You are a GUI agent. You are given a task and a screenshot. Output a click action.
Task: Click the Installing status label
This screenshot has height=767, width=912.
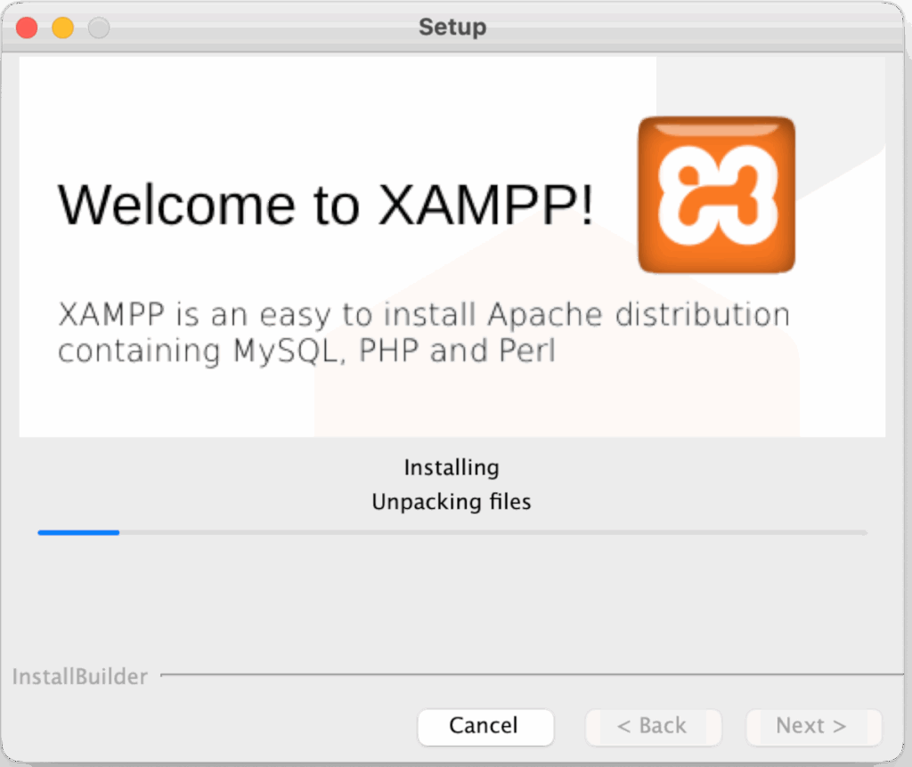tap(452, 467)
